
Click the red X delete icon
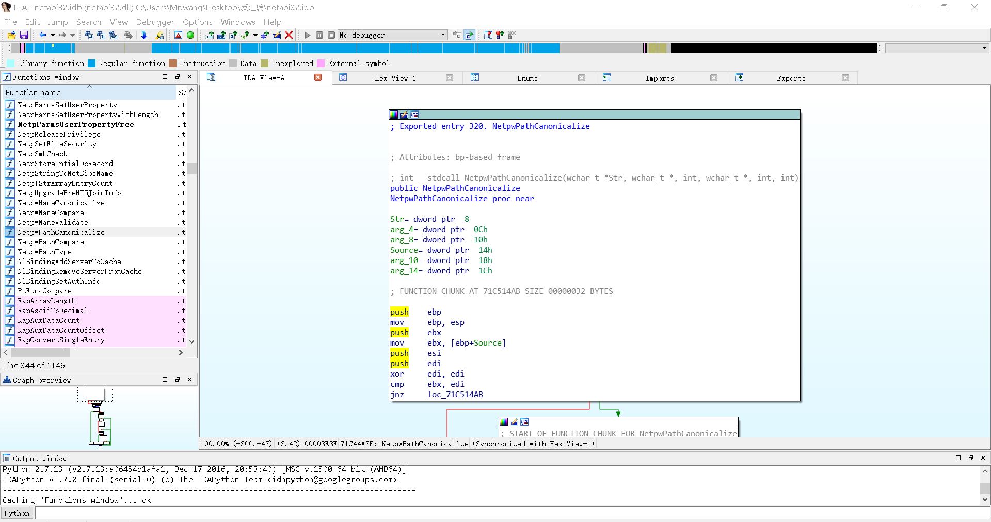289,35
